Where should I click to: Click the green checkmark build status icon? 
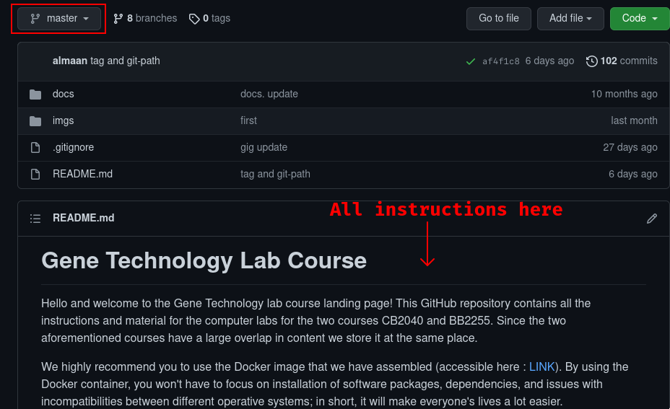coord(471,61)
